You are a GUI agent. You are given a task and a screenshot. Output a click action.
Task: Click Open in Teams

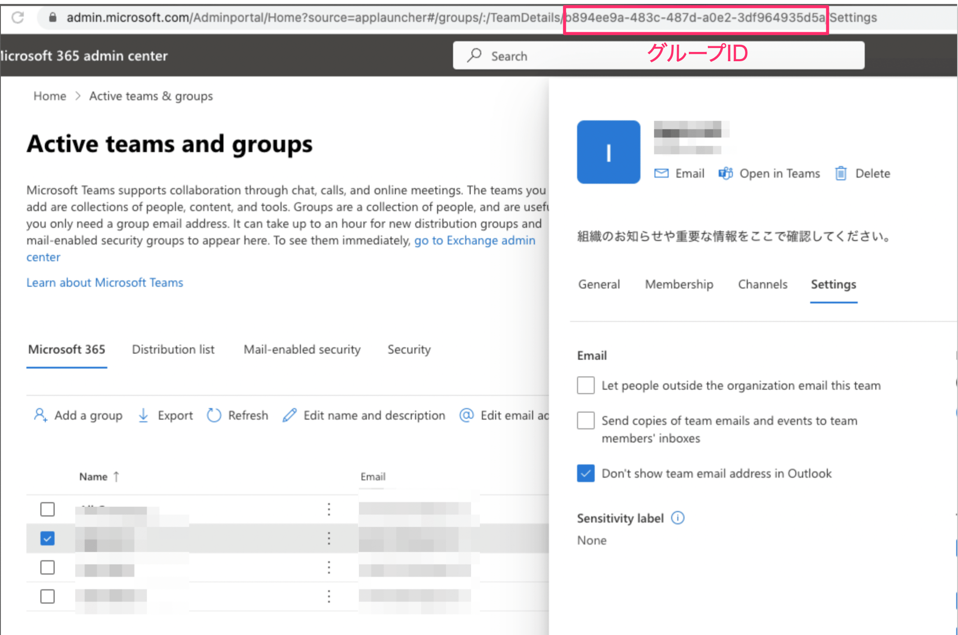point(779,174)
